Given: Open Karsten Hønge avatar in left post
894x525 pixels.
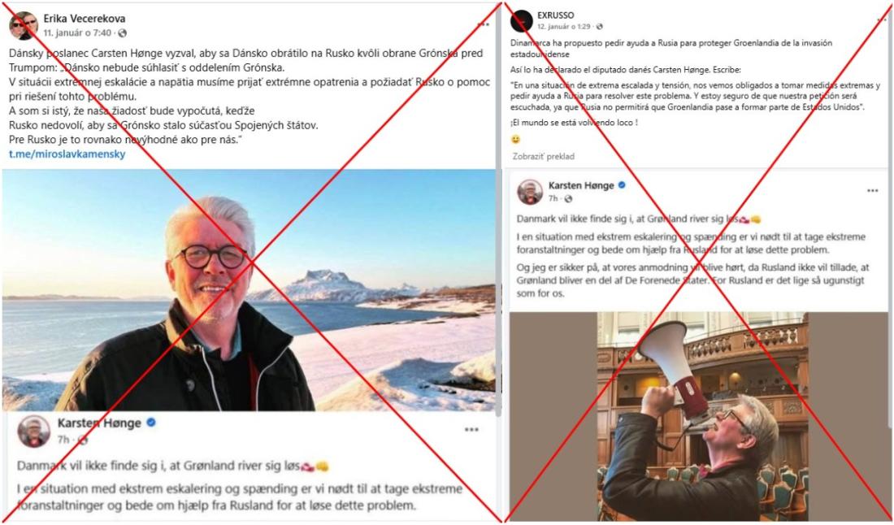Looking at the screenshot, I should point(33,431).
